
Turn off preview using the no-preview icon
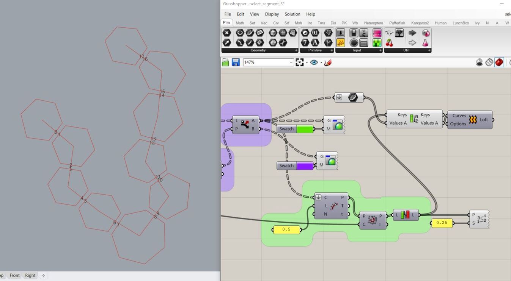coord(479,62)
